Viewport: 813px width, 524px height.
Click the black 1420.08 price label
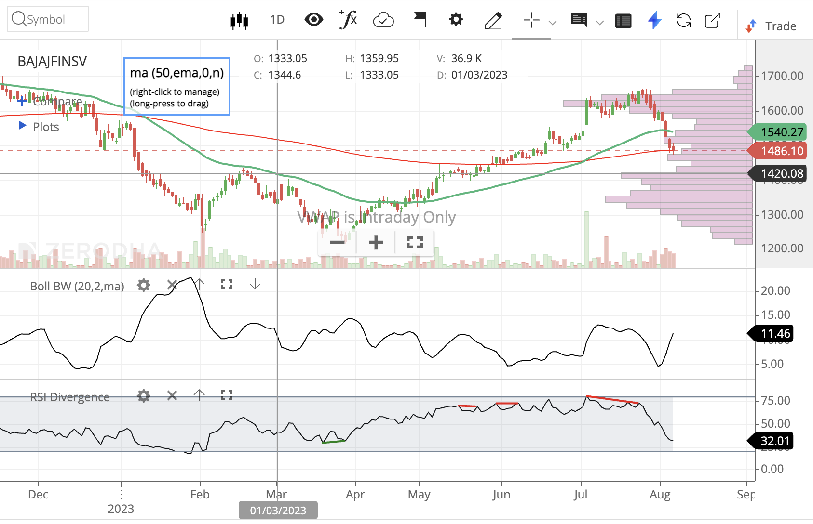click(776, 173)
